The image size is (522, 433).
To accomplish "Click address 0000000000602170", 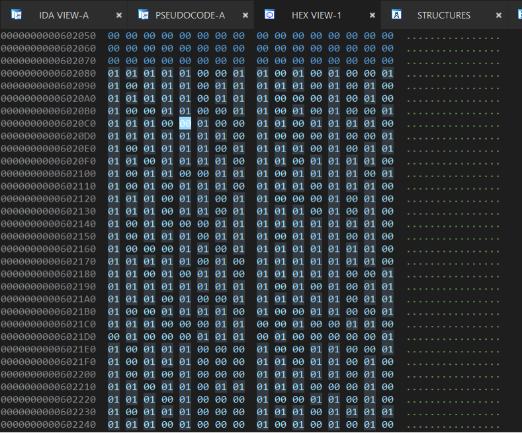I will coord(48,261).
